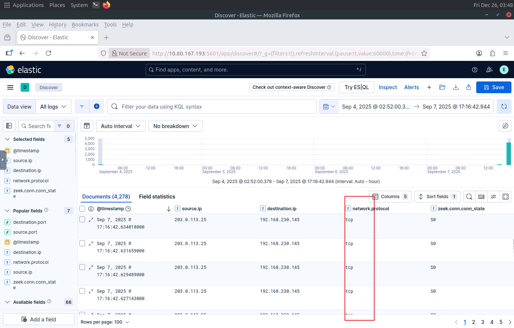Image resolution: width=514 pixels, height=328 pixels.
Task: Click the share icon in toolbar
Action: 469,87
